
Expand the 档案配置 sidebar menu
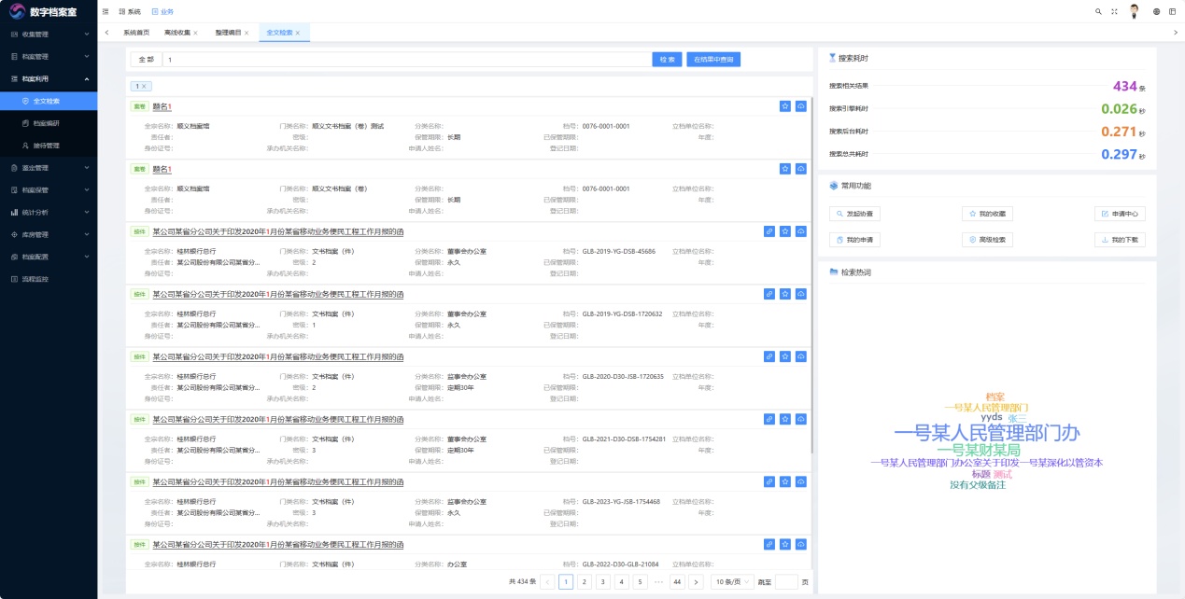pyautogui.click(x=49, y=257)
